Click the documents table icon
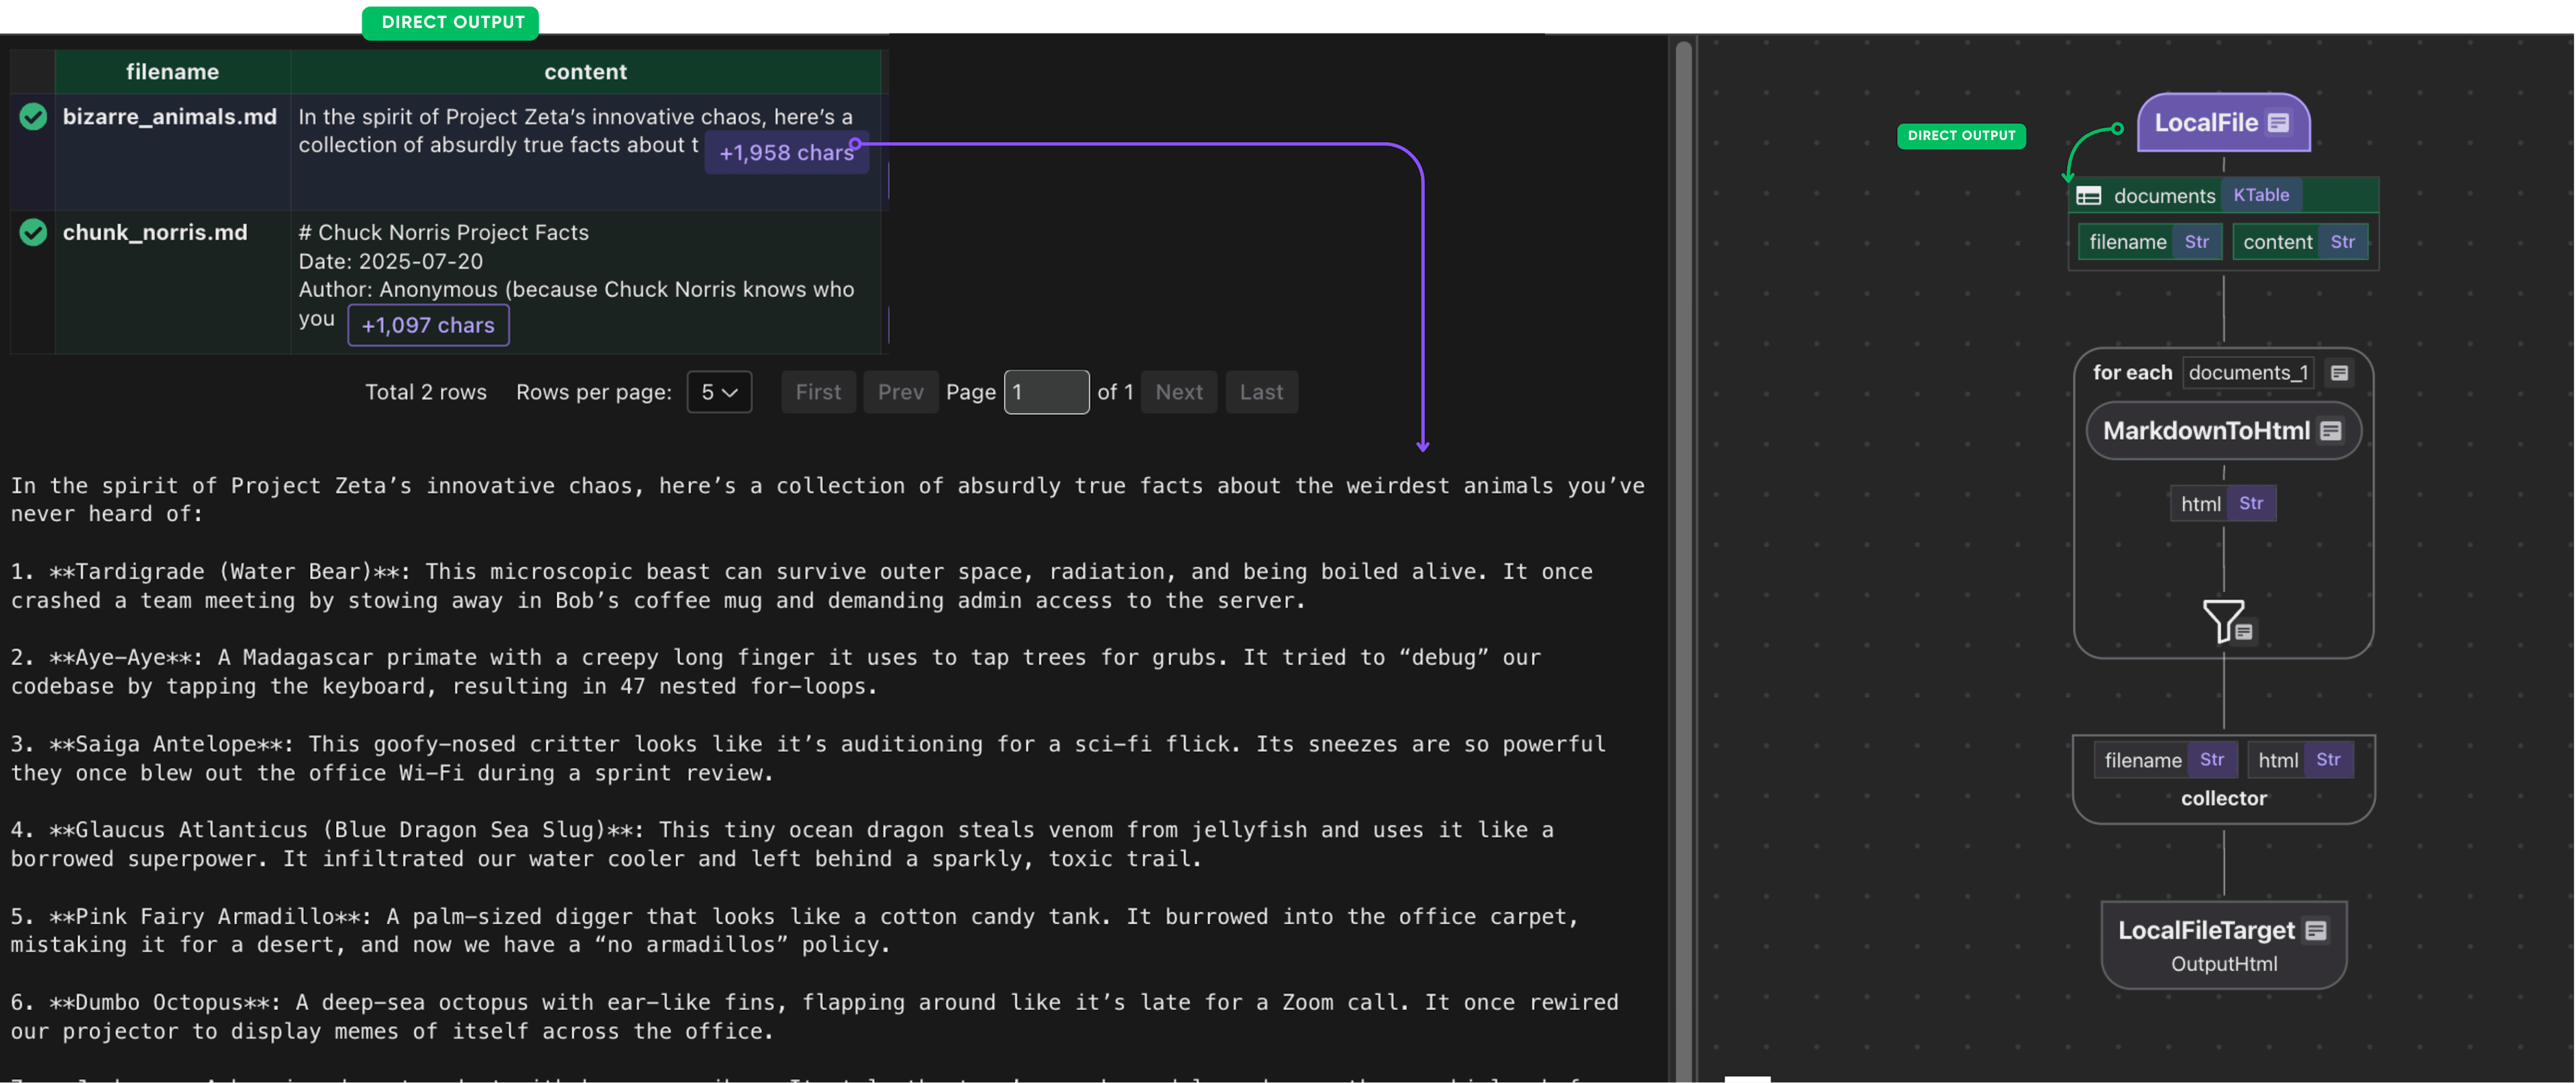The height and width of the screenshot is (1083, 2576). coord(2088,196)
